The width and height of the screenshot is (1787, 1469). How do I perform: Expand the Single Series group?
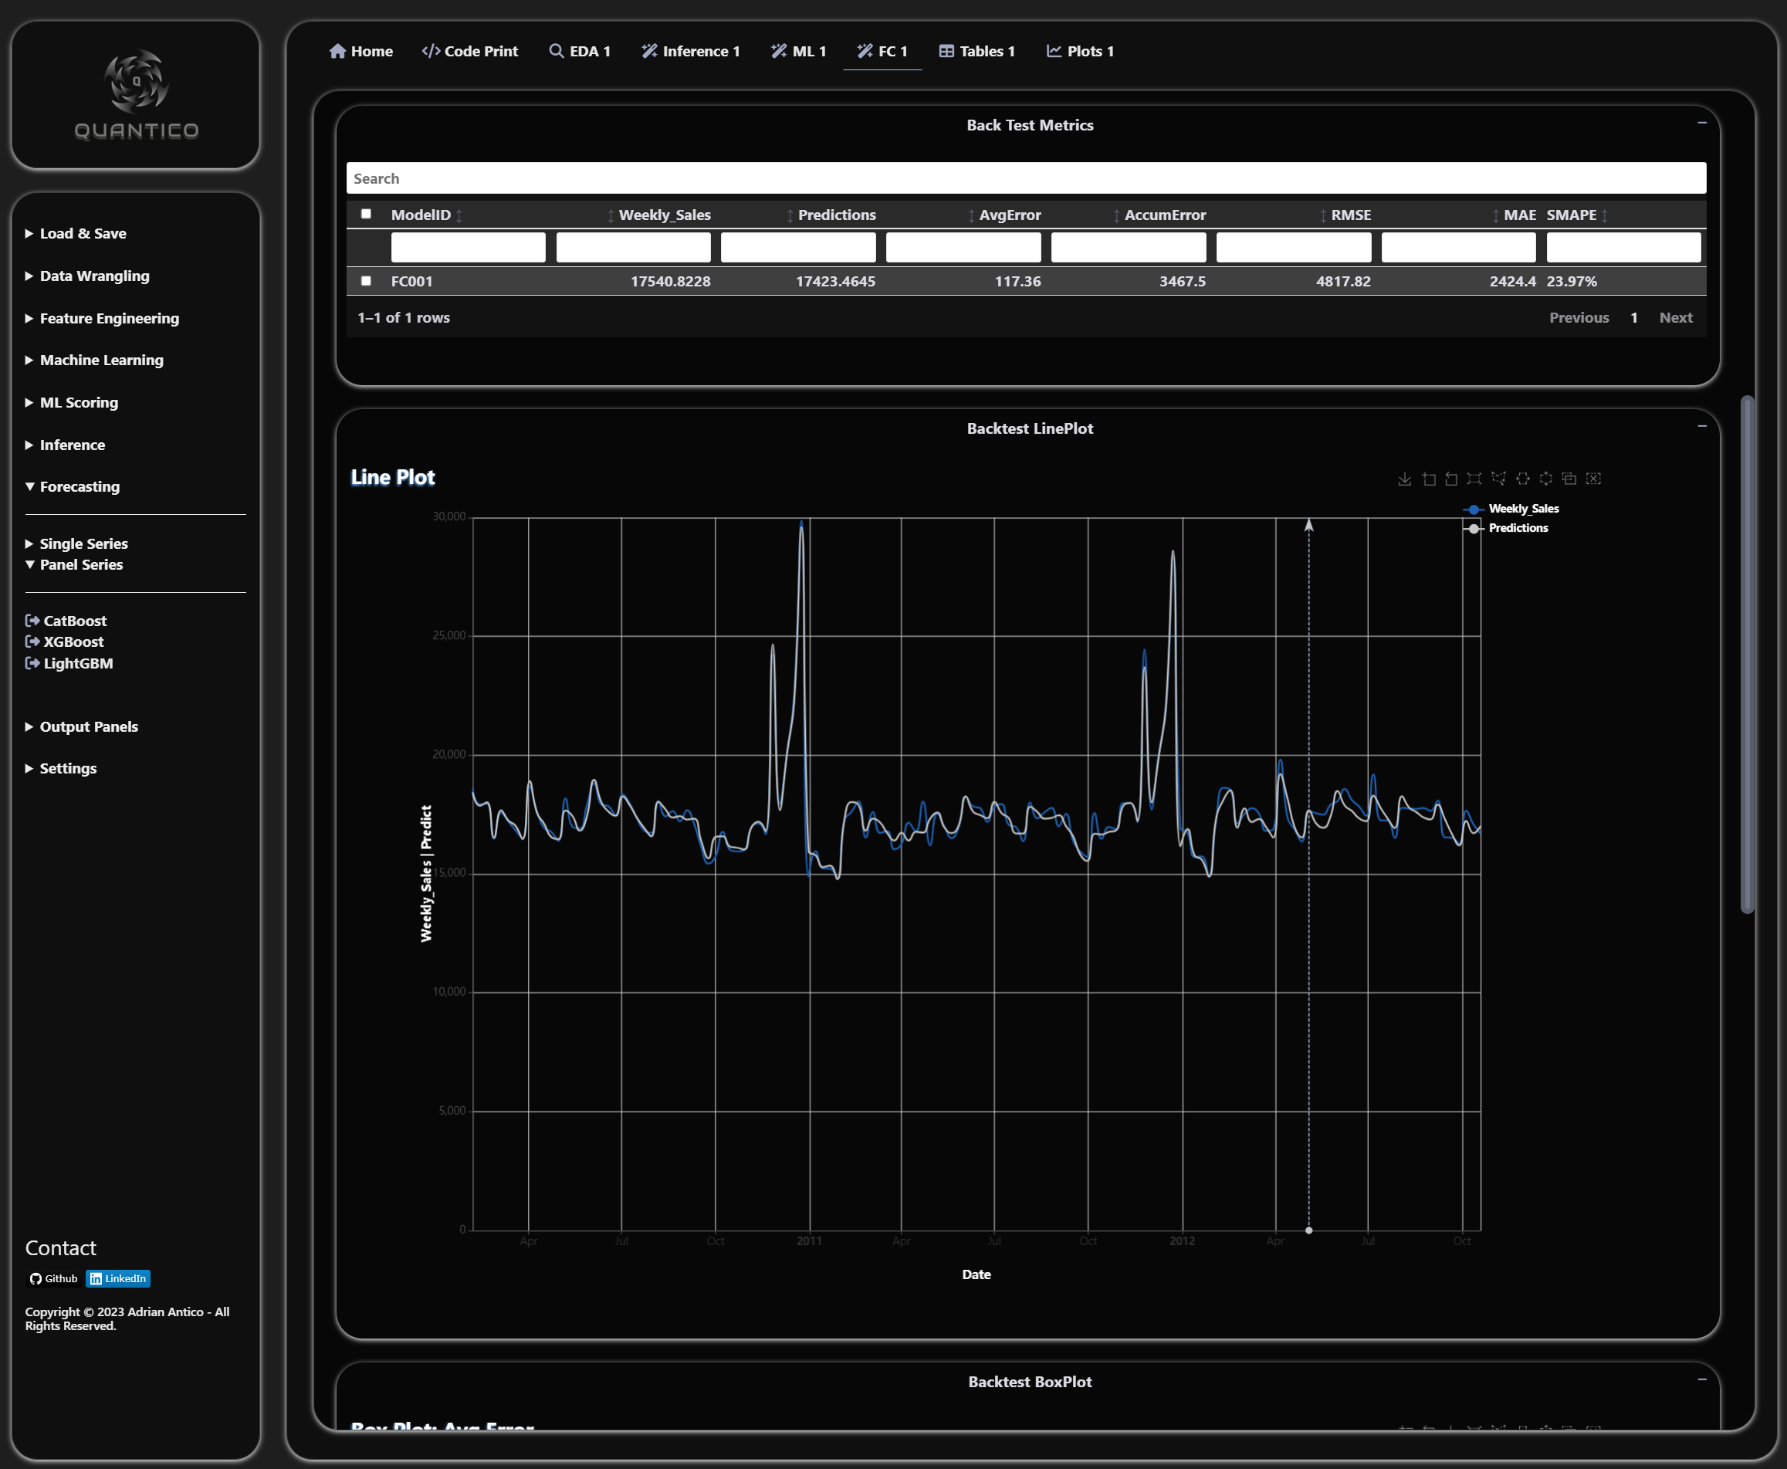77,544
